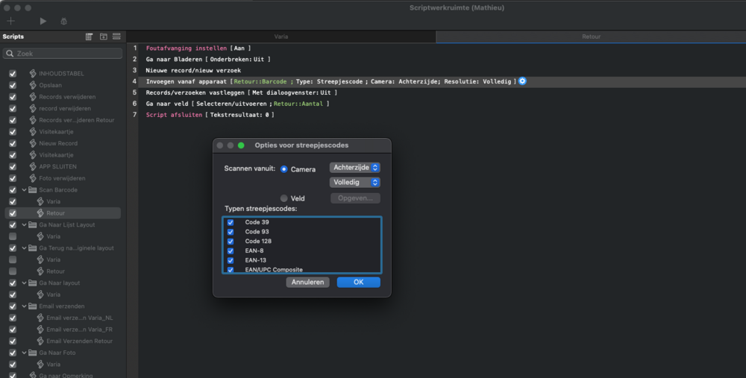The width and height of the screenshot is (746, 378).
Task: Switch to the Varia script tab
Action: pyautogui.click(x=281, y=36)
